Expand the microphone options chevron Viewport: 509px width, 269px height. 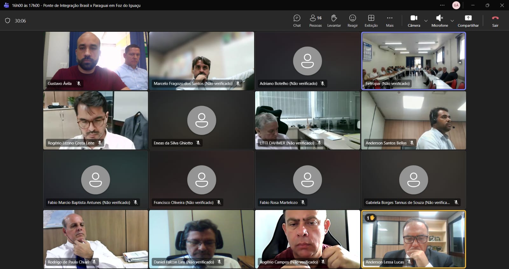452,21
